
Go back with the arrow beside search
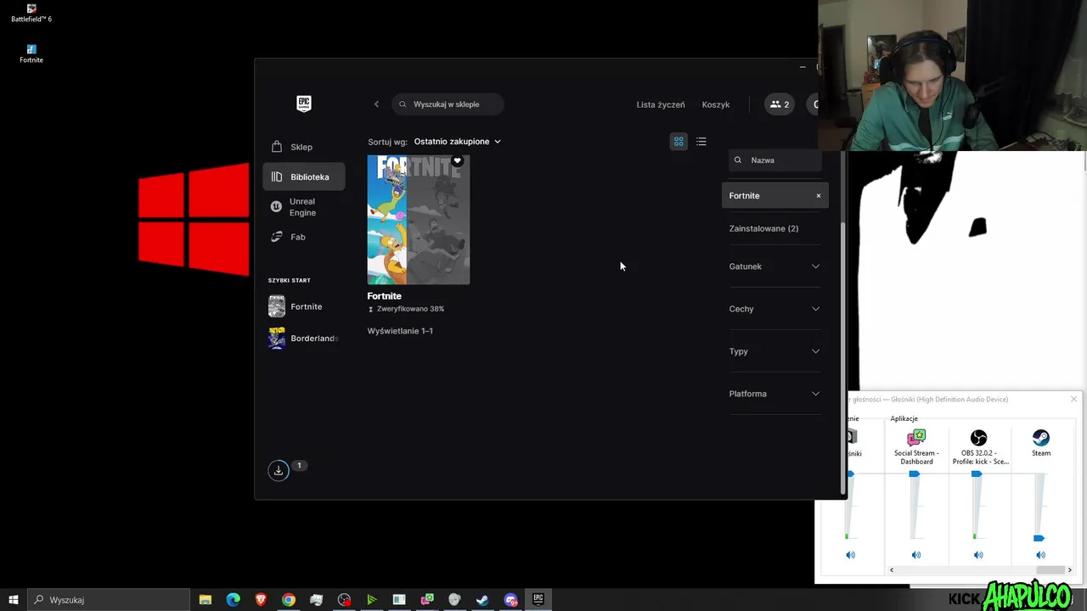[377, 104]
